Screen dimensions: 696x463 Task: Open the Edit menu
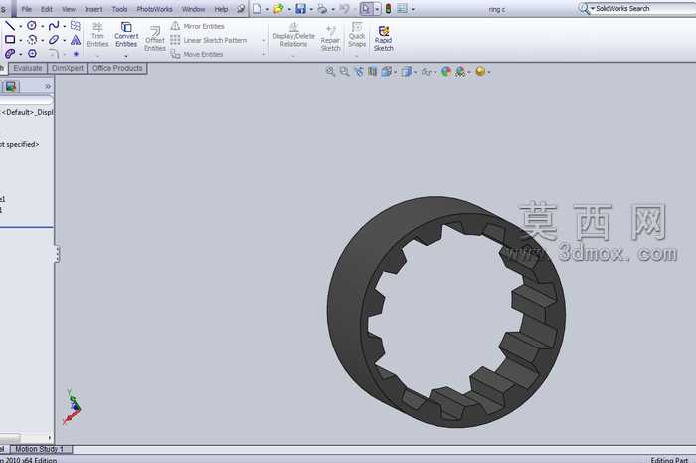[x=47, y=9]
